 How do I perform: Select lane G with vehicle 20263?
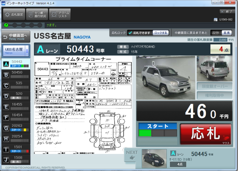coord(16,128)
